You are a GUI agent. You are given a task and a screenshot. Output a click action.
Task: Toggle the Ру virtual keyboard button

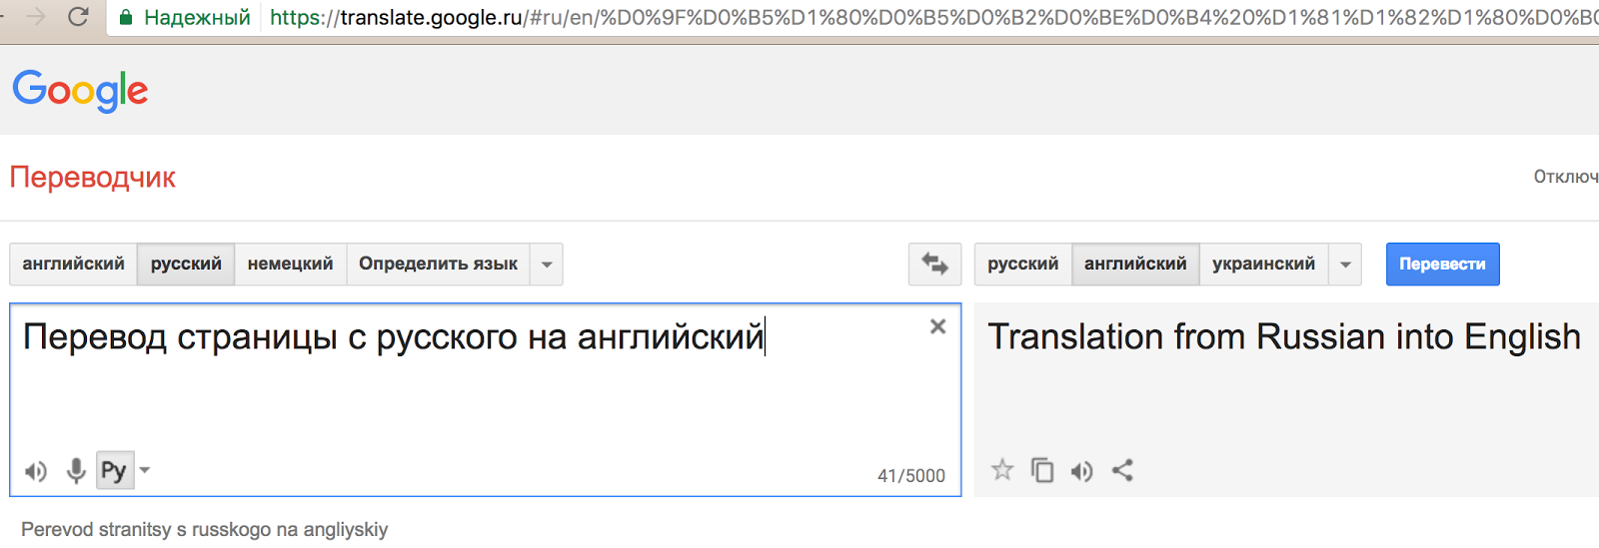114,470
